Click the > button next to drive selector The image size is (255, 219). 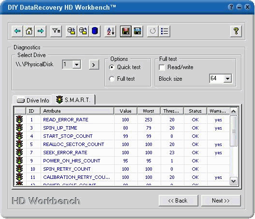(94, 65)
